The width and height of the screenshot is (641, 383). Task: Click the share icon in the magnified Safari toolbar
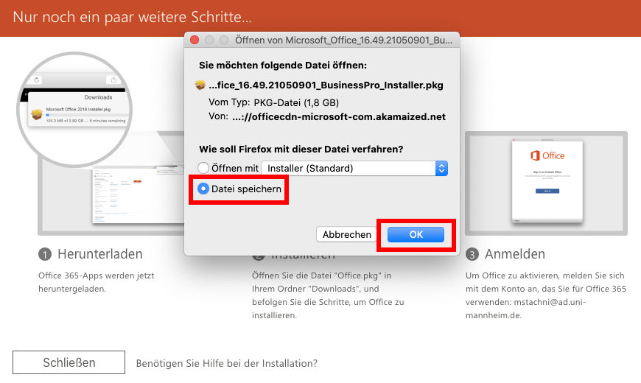tap(113, 80)
